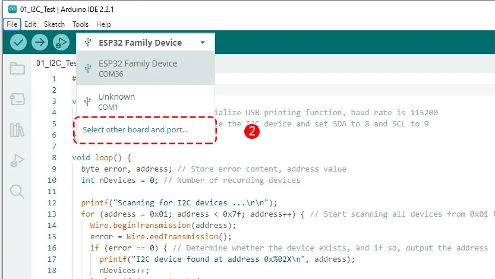Open the File menu
Viewport: 495px width, 279px height.
(12, 24)
